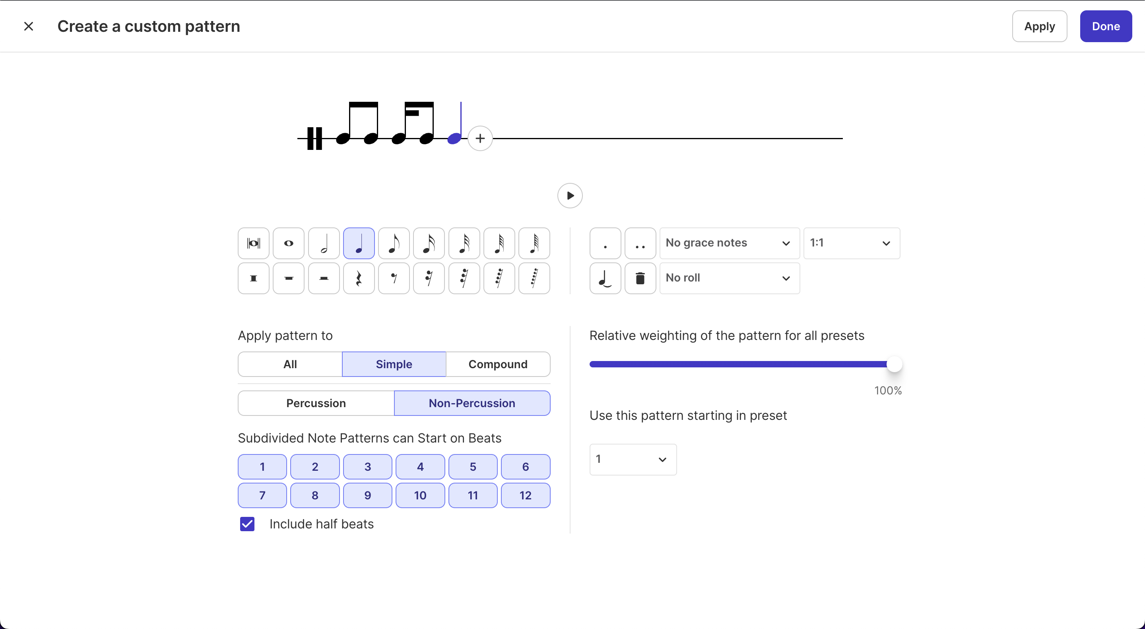Open the No grace notes dropdown

pyautogui.click(x=730, y=243)
